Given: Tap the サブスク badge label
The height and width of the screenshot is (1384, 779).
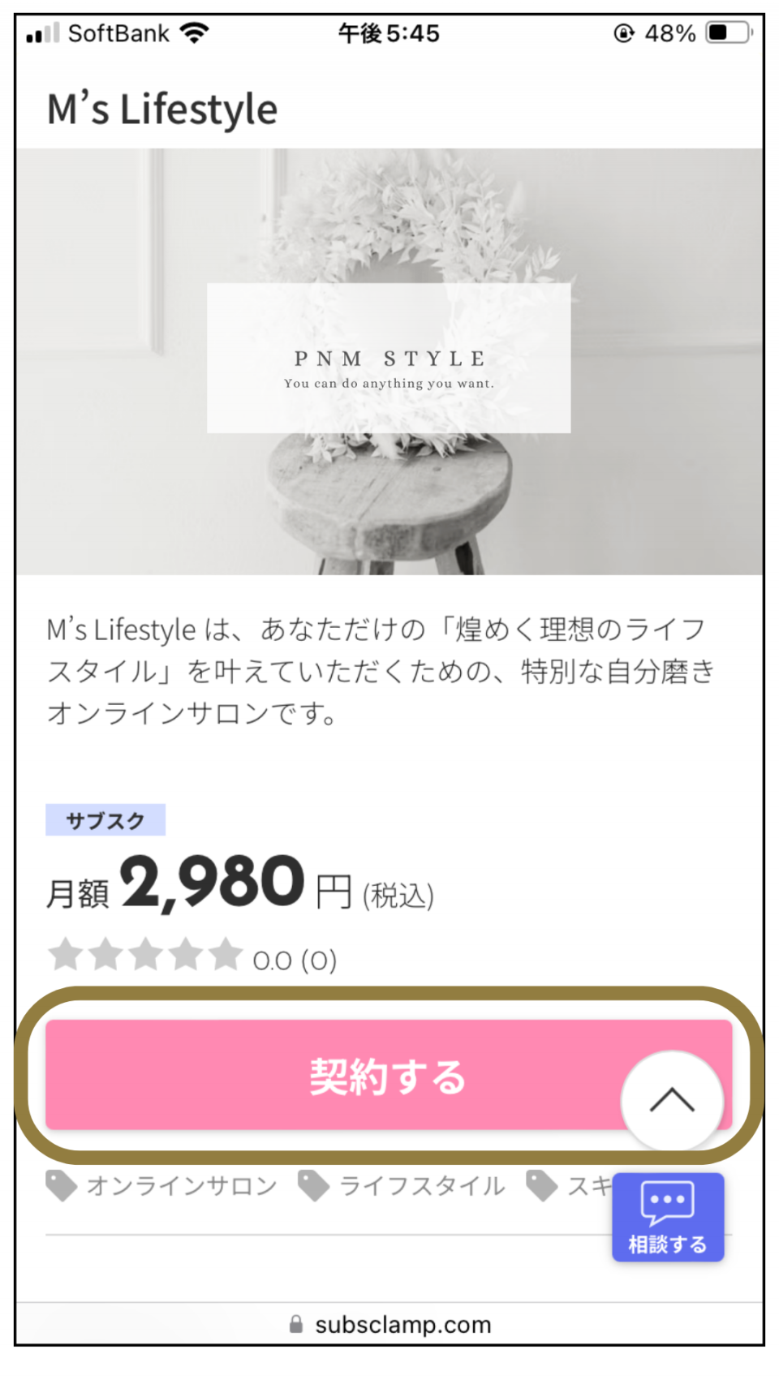Looking at the screenshot, I should click(105, 820).
